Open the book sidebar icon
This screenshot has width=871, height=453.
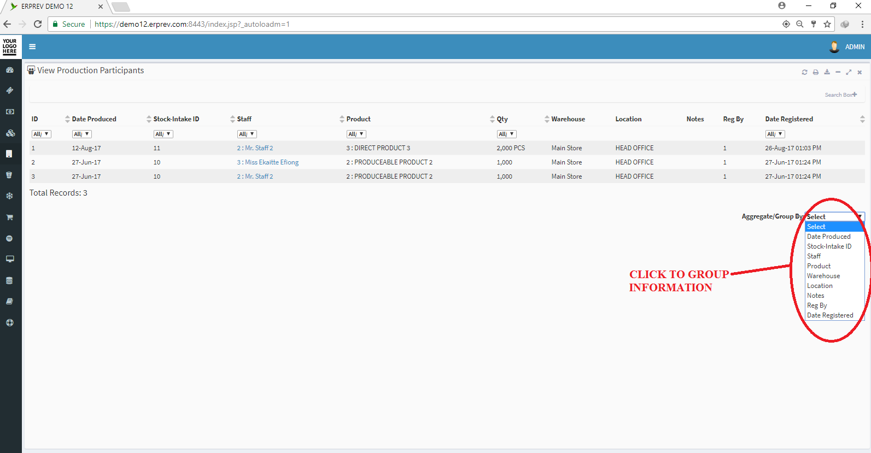click(x=9, y=302)
